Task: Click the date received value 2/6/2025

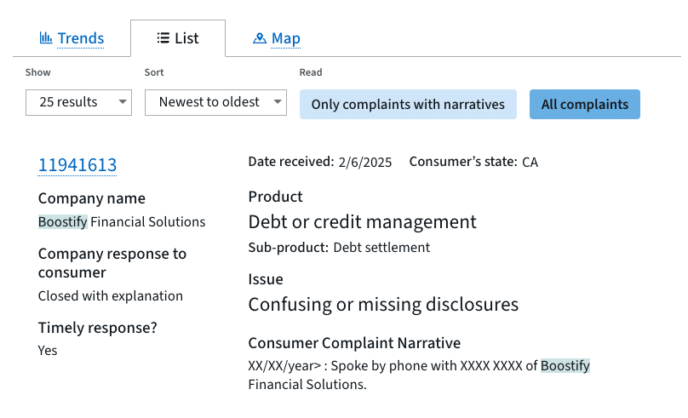Action: 365,163
